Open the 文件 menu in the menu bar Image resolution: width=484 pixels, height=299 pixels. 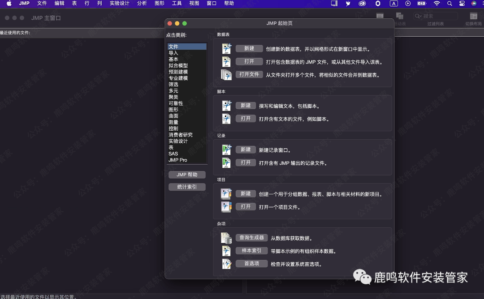[x=42, y=4]
